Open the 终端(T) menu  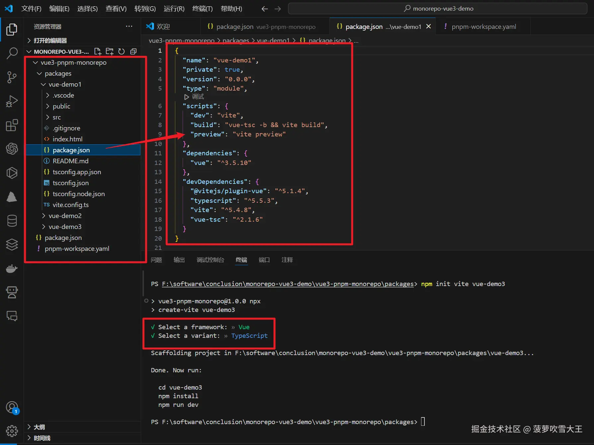coord(202,9)
